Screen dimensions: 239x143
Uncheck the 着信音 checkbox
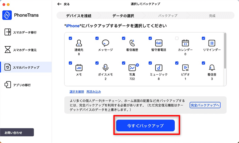(x=203, y=63)
